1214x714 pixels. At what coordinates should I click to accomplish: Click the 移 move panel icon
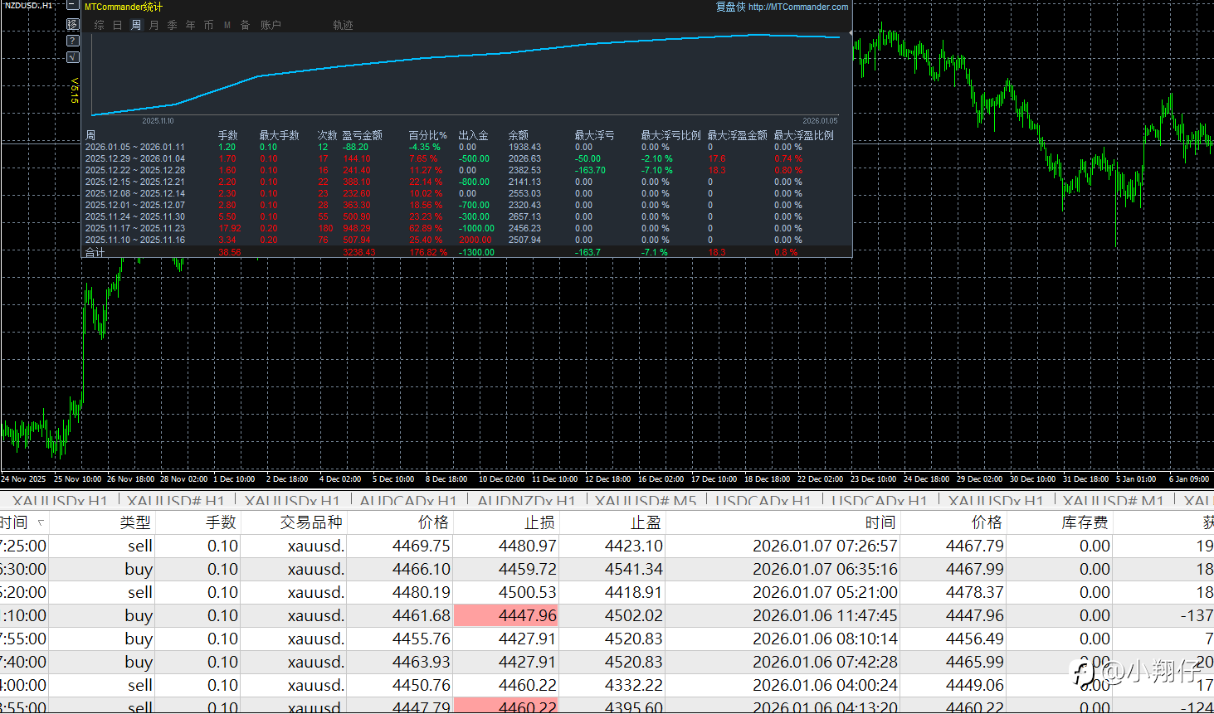click(x=72, y=24)
